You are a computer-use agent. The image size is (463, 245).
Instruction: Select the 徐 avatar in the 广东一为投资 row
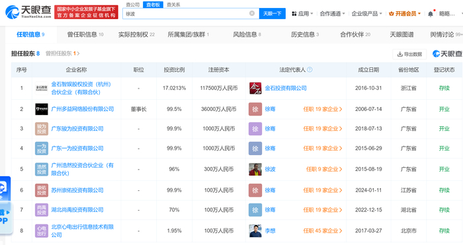point(255,149)
